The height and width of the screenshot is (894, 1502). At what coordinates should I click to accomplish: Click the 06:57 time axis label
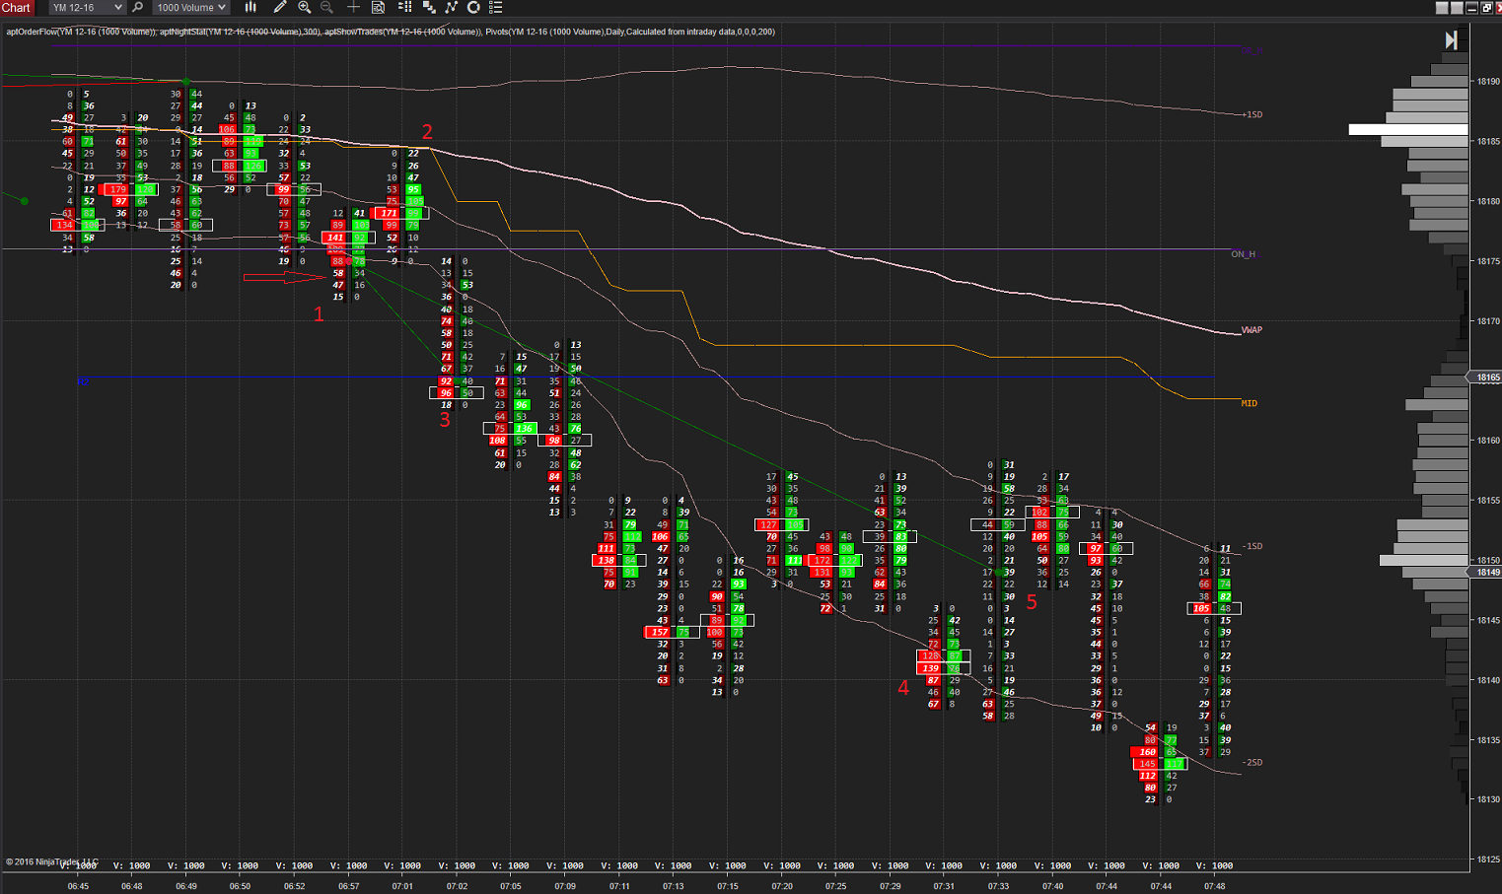tap(348, 886)
